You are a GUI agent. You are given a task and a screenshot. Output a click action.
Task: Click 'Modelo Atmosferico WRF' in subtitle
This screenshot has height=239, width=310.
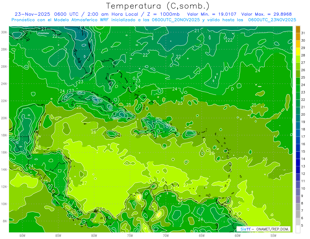click(x=81, y=20)
